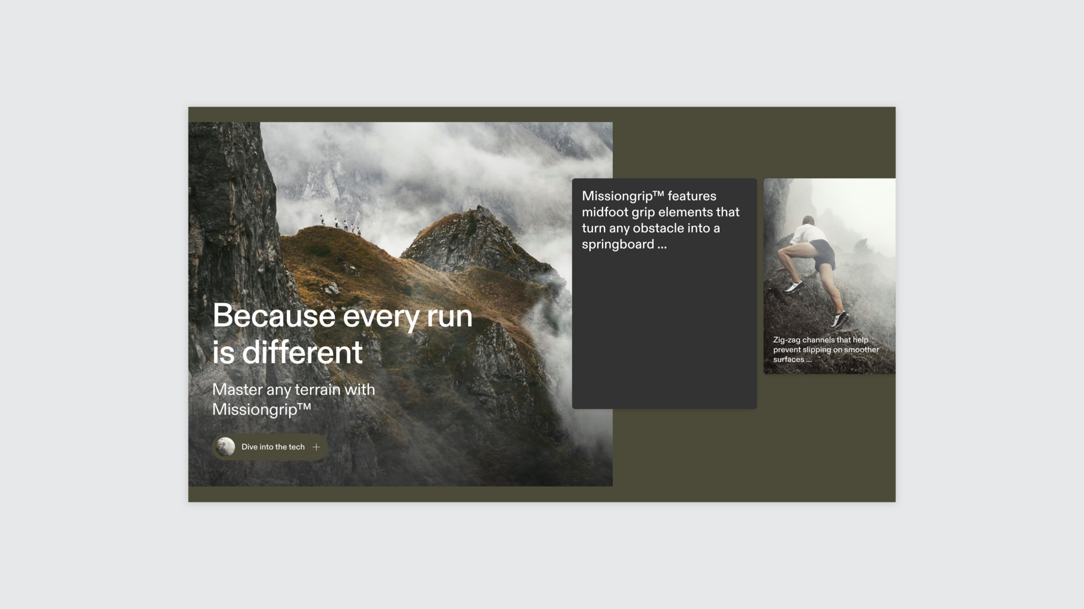Screen dimensions: 1084x609
Task: Click the plus icon on the tech button
Action: point(316,447)
